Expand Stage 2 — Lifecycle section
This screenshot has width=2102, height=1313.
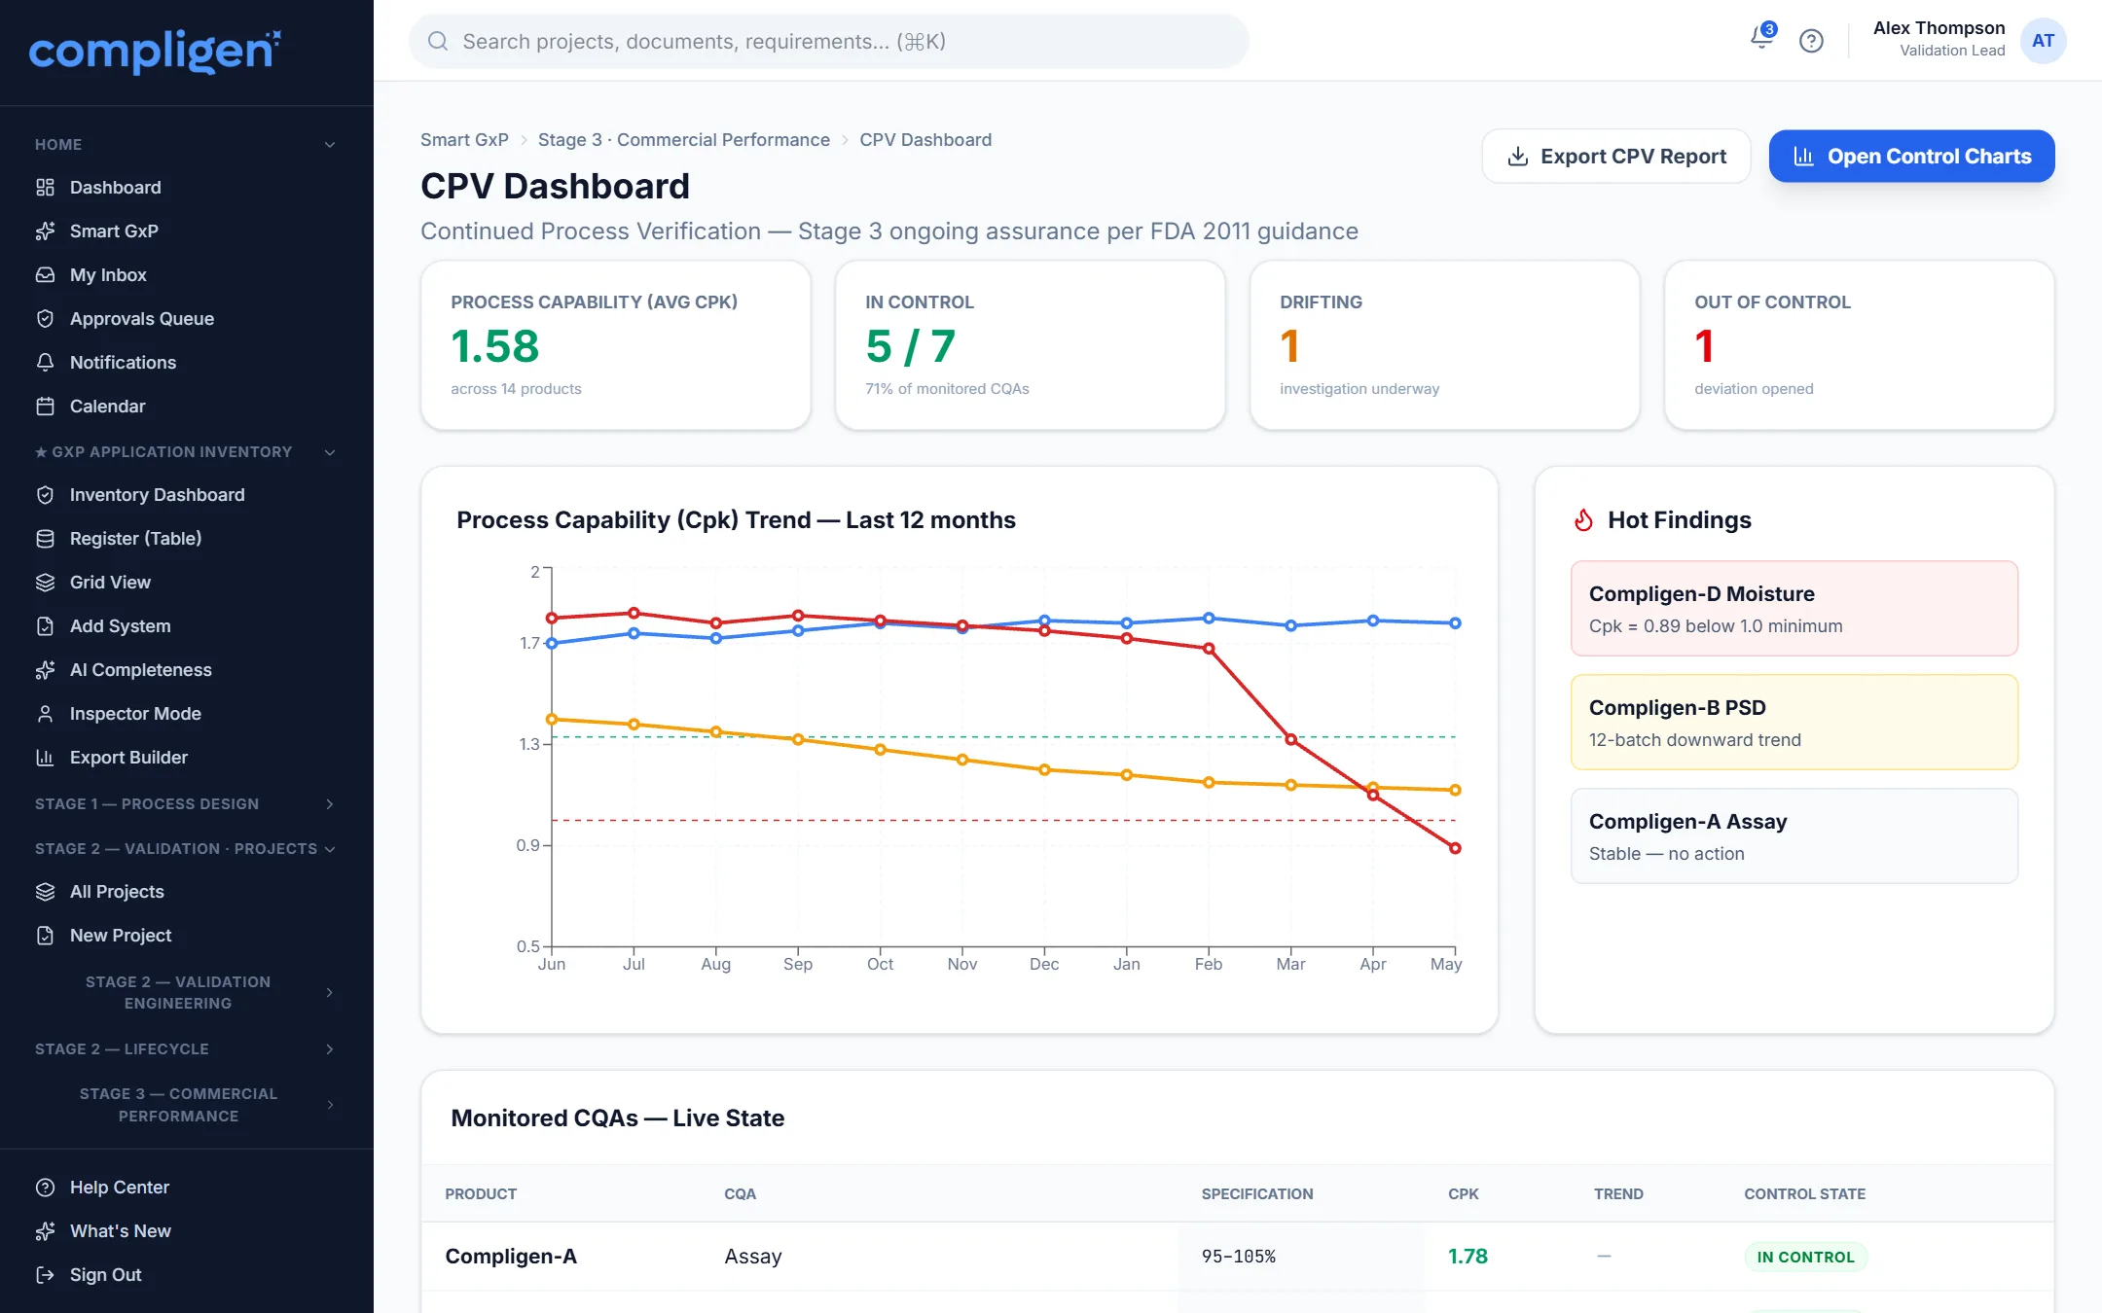330,1048
